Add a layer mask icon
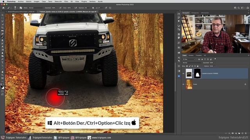Image resolution: width=250 pixels, height=140 pixels. click(232, 133)
